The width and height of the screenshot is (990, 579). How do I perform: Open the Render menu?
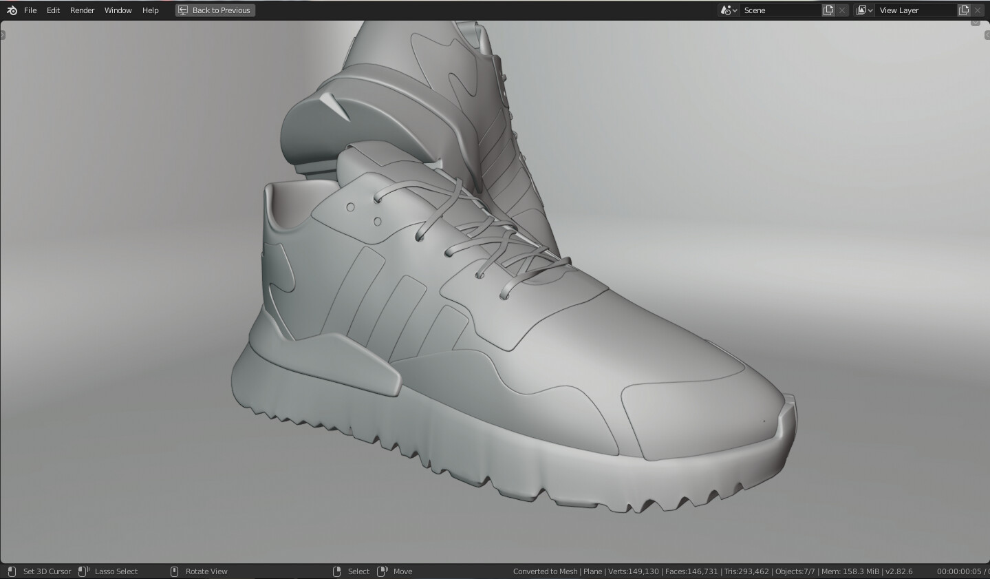82,10
